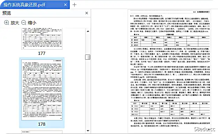Click the 预览 panel title

7,13
